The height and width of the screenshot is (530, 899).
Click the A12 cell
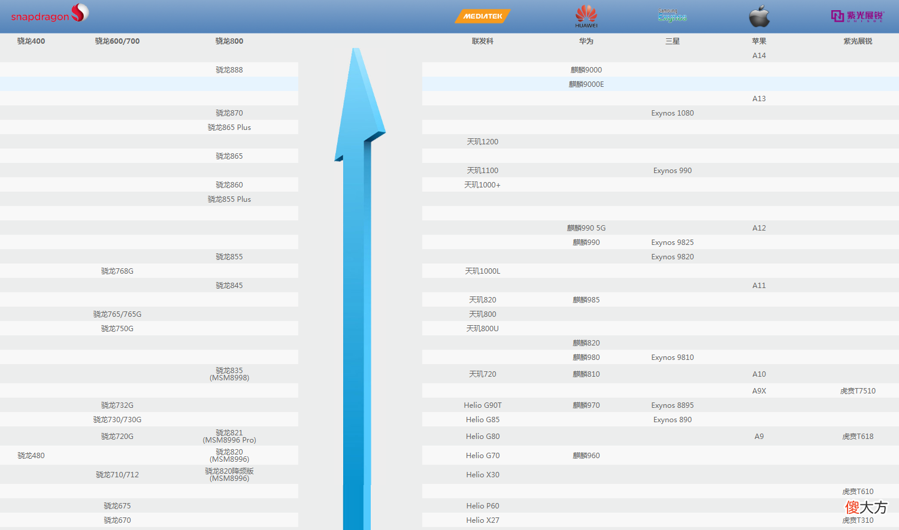(x=759, y=228)
